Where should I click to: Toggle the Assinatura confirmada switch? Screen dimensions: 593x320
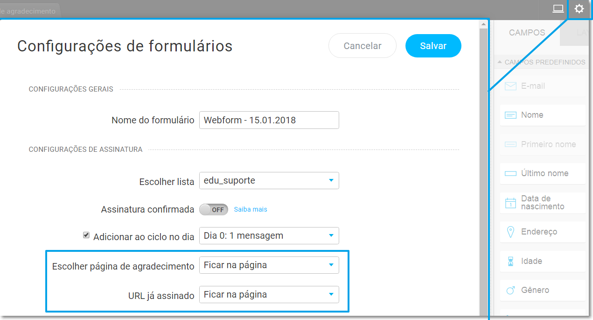click(214, 210)
